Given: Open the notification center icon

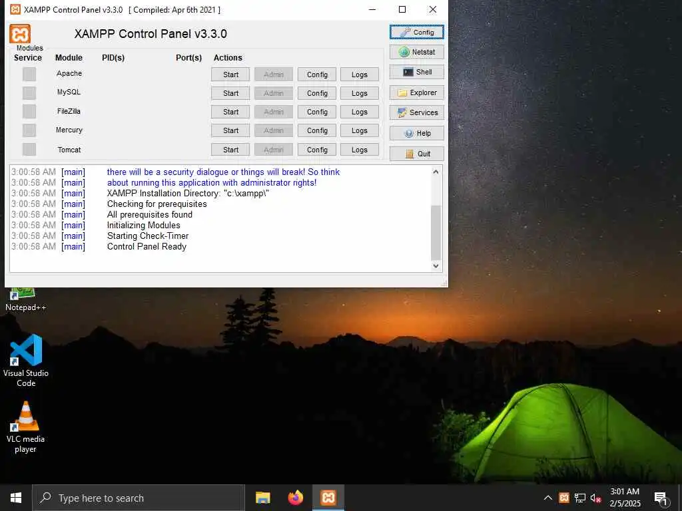Looking at the screenshot, I should click(x=661, y=498).
